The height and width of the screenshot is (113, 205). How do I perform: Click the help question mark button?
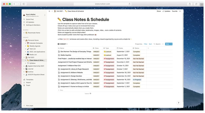(x=178, y=103)
